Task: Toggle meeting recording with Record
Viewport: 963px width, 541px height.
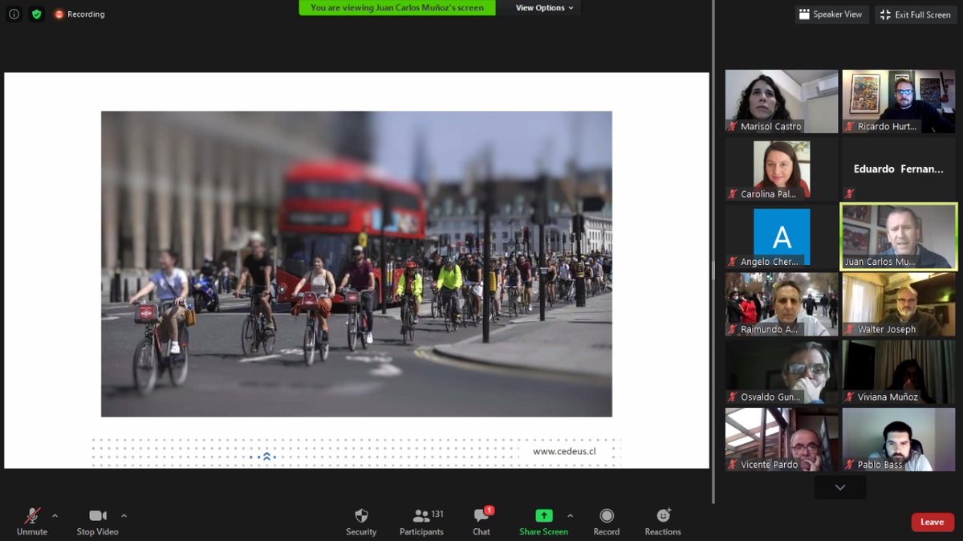Action: [607, 522]
